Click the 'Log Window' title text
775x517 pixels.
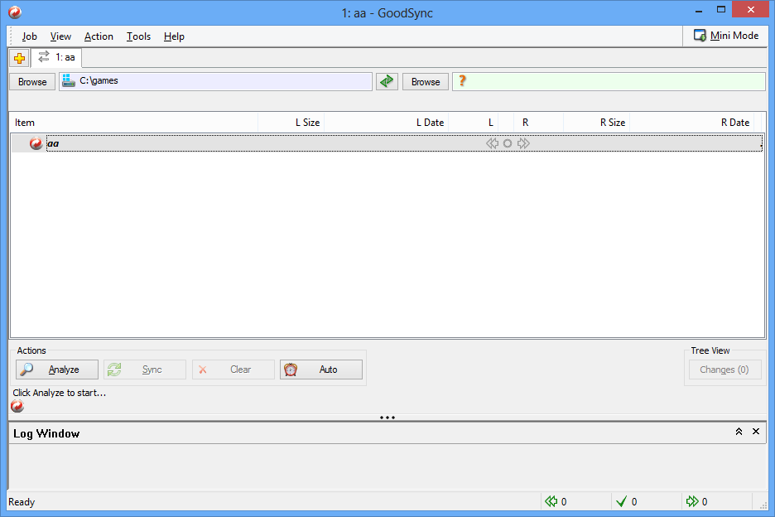coord(46,434)
